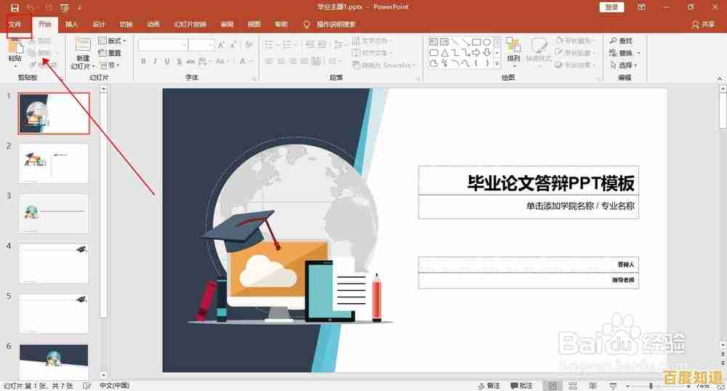727x391 pixels.
Task: Start slideshow from beginning via quick access icon
Action: 65,7
